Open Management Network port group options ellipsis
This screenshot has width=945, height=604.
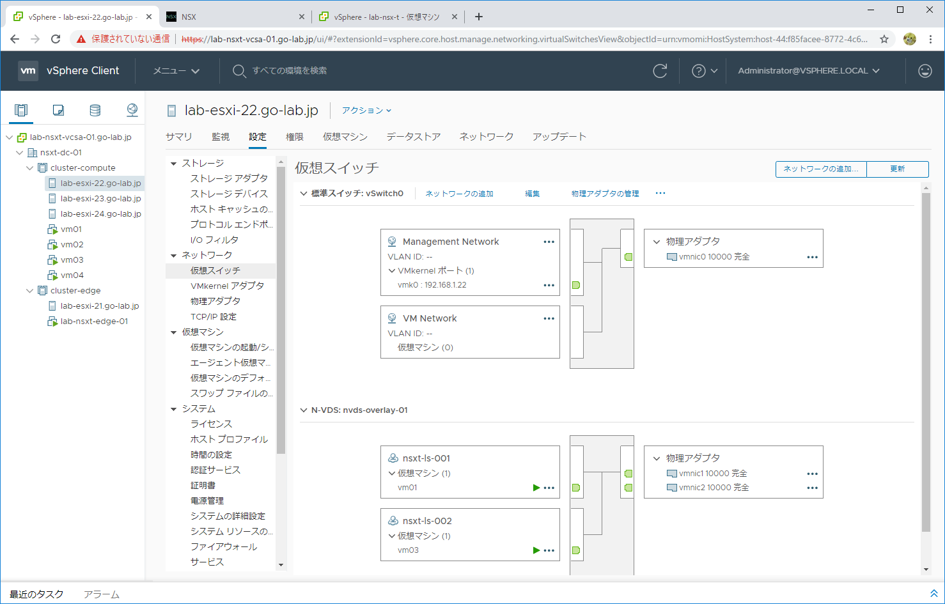click(549, 242)
